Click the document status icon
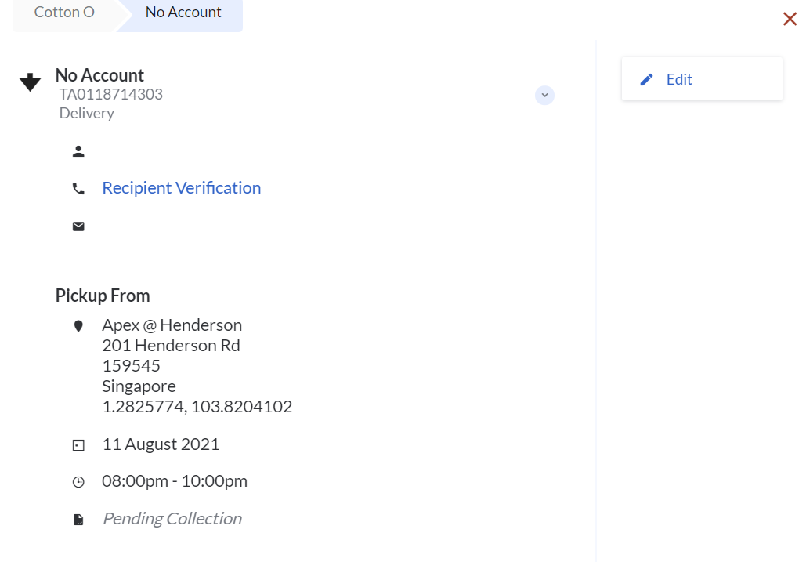 (x=78, y=520)
